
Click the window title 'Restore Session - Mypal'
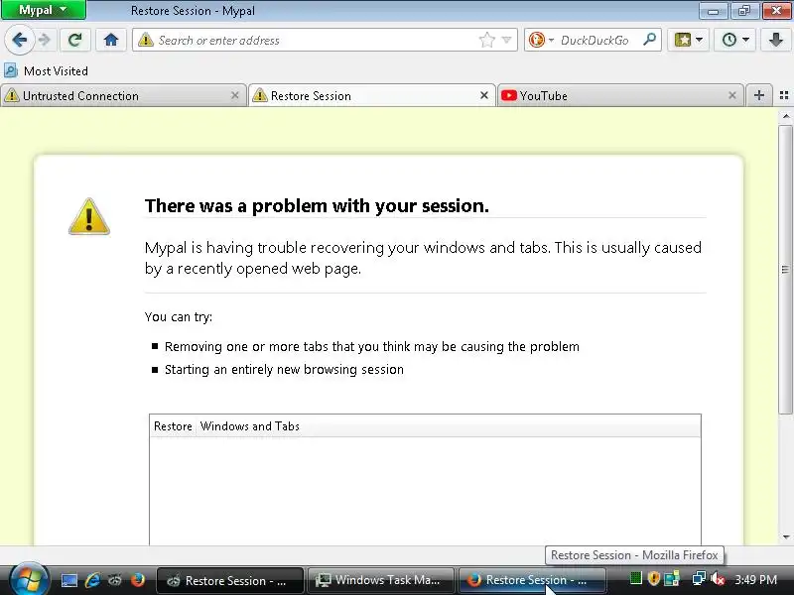point(193,11)
